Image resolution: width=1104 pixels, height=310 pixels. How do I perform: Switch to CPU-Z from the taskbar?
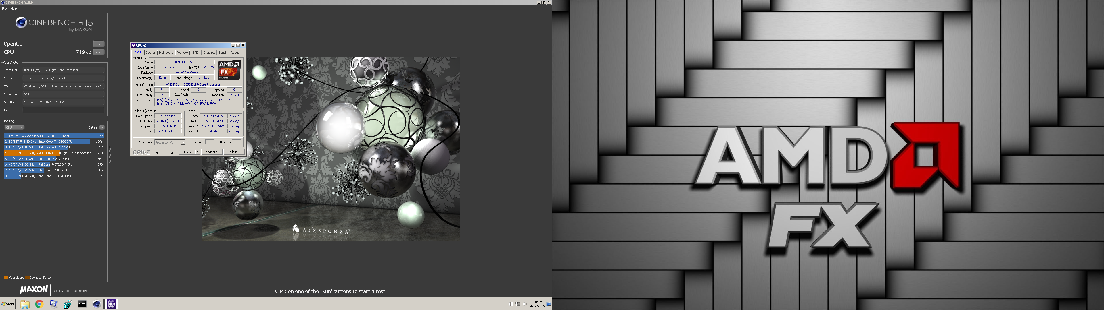tap(112, 304)
